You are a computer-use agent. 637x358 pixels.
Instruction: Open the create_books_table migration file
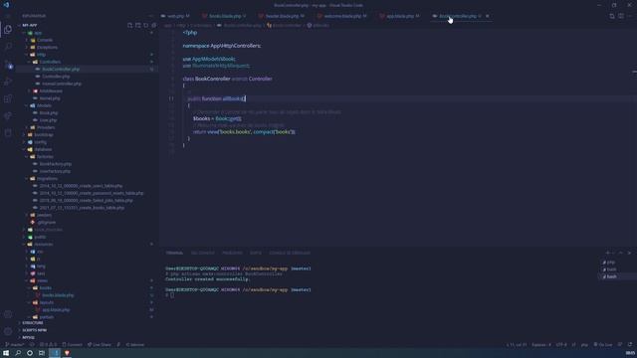click(82, 208)
